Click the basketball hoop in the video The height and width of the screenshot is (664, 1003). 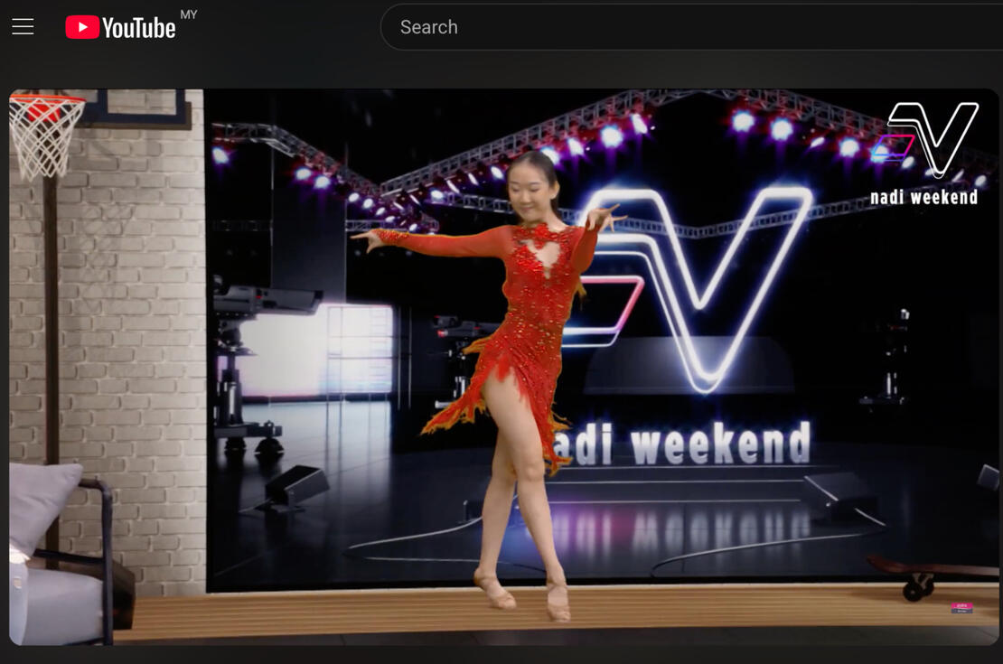[x=43, y=131]
